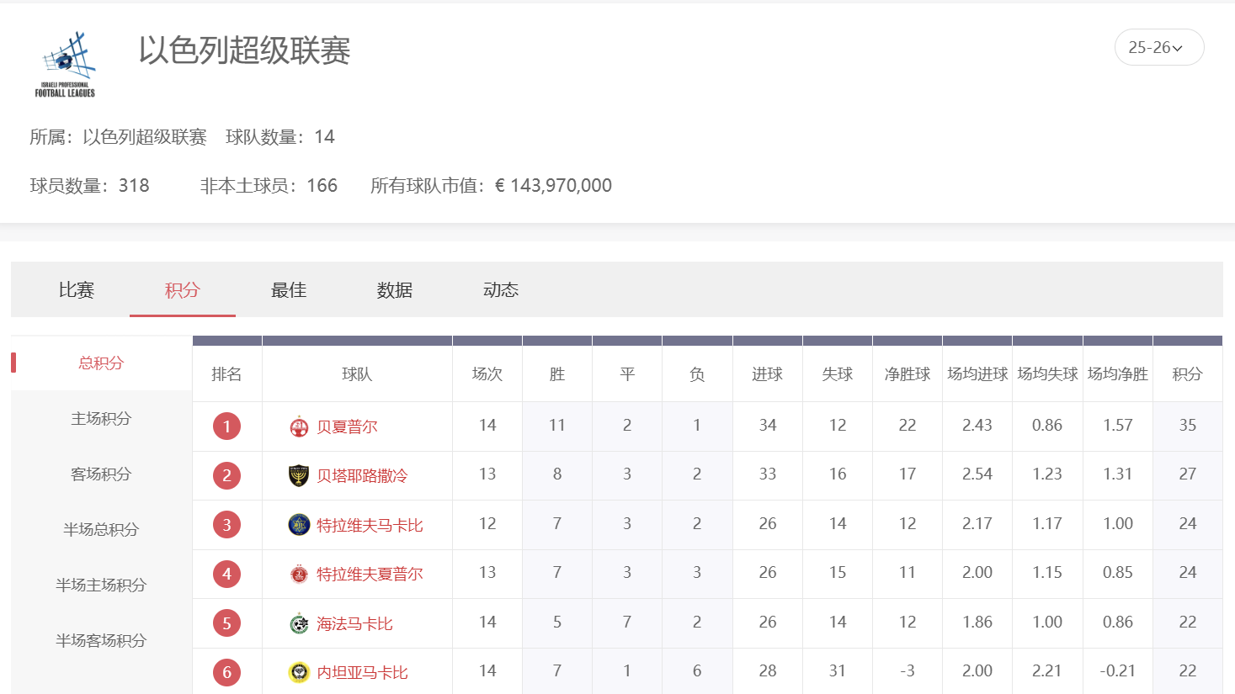Click the rank 1 badge beside 贝夏普尔
Viewport: 1235px width, 694px height.
tap(226, 426)
